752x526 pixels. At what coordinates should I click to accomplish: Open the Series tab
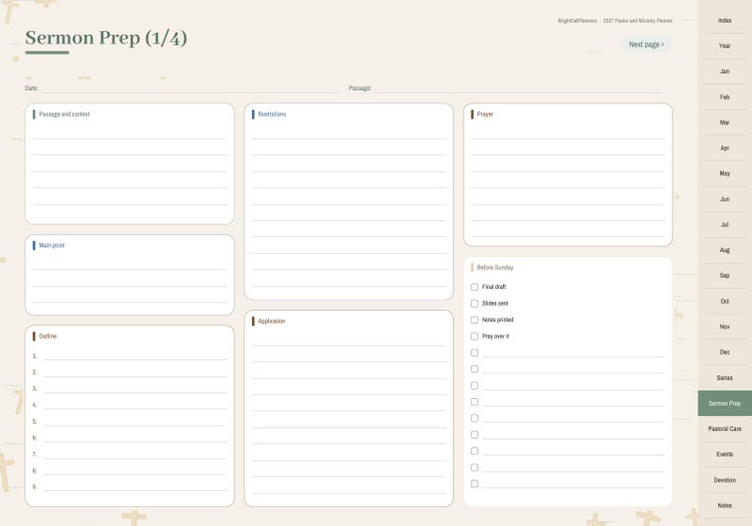[725, 378]
